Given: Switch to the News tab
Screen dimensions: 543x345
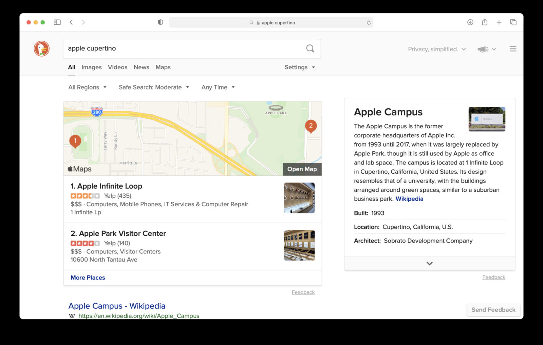Looking at the screenshot, I should pos(141,67).
